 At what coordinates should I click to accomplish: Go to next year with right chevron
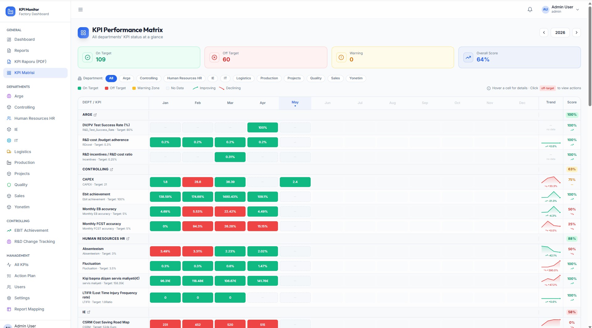[x=577, y=33]
